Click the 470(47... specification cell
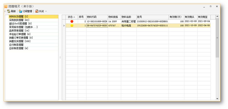This screenshot has width=228, height=109. [x=114, y=26]
